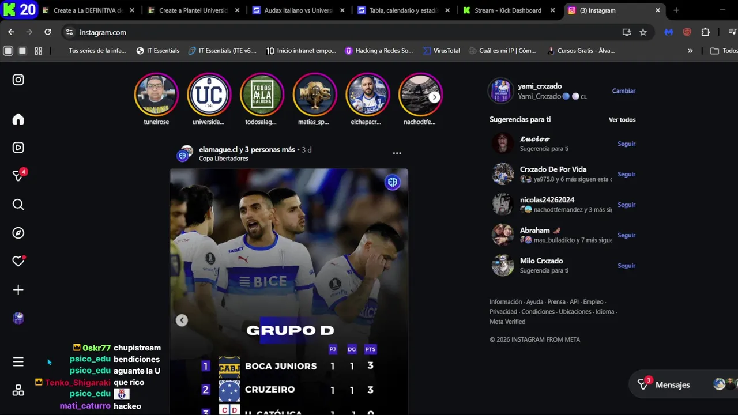Close the Instagram tab
Screen dimensions: 738x415
click(658, 10)
